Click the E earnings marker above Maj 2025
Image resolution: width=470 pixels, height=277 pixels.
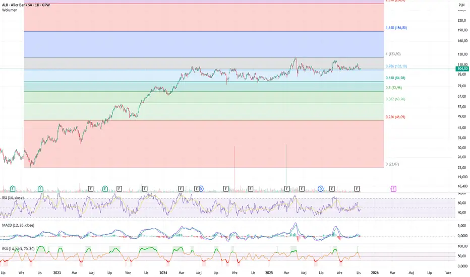pos(302,189)
